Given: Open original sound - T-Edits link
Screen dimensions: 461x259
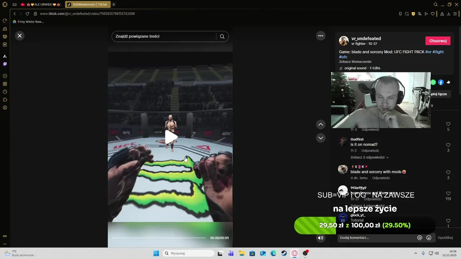Looking at the screenshot, I should 362,68.
